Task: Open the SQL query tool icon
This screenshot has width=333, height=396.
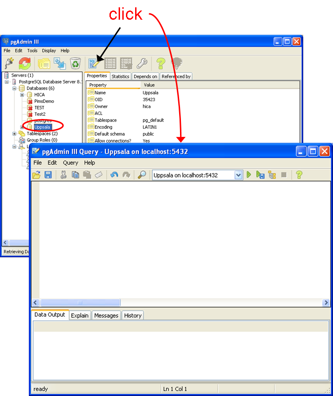Action: 94,63
